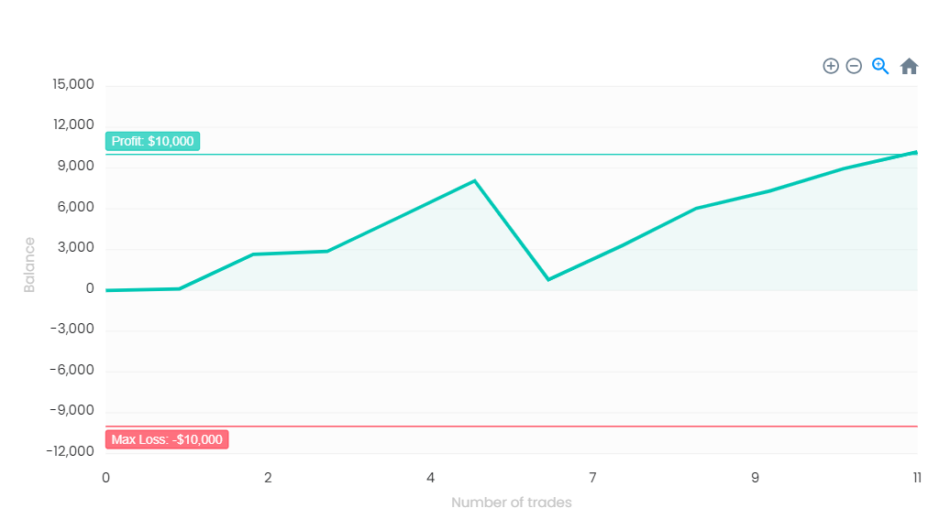This screenshot has height=519, width=939.
Task: Reset chart zoom with home icon
Action: click(909, 66)
